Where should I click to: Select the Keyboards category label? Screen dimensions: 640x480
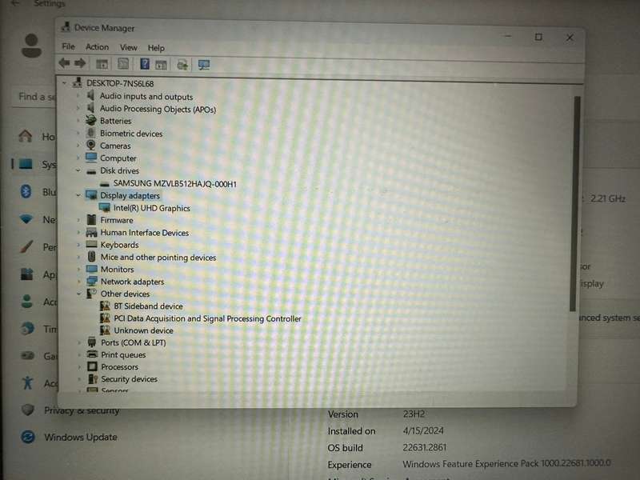coord(119,245)
